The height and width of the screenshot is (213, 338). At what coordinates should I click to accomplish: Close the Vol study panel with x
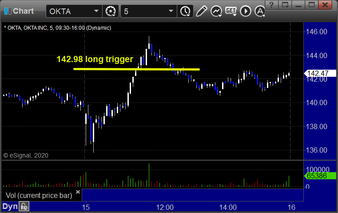click(x=78, y=192)
